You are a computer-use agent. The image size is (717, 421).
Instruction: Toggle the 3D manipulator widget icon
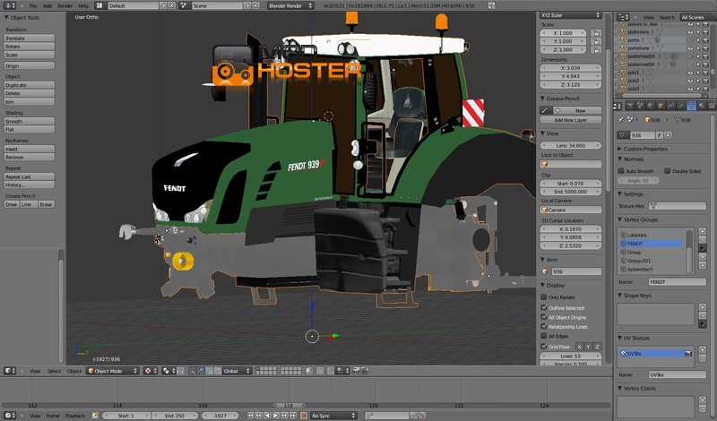click(192, 371)
